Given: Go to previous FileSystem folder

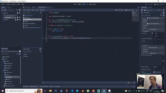Looking at the screenshot, I should [2, 51].
